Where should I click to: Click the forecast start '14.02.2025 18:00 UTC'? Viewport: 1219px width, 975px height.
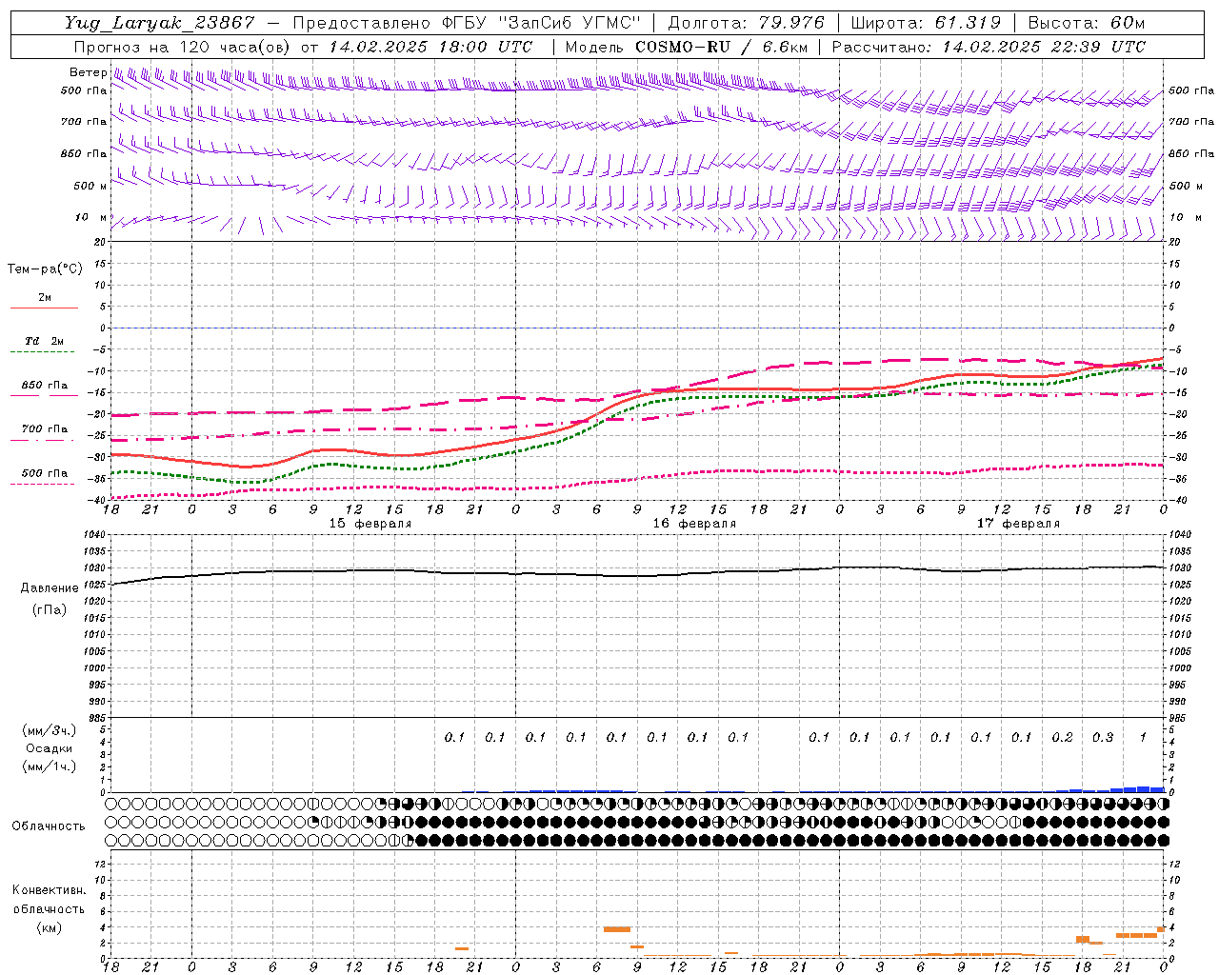pyautogui.click(x=430, y=47)
